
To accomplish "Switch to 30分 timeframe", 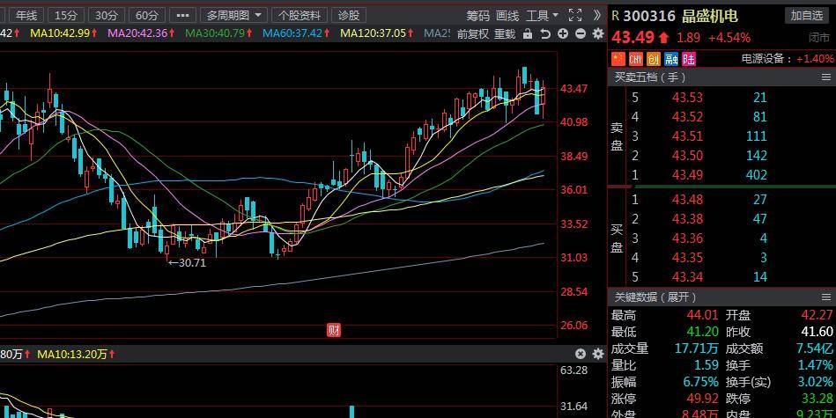I will click(x=107, y=15).
